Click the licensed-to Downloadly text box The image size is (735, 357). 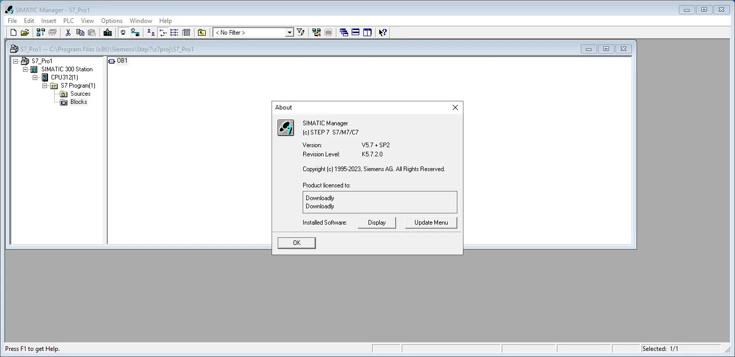380,202
